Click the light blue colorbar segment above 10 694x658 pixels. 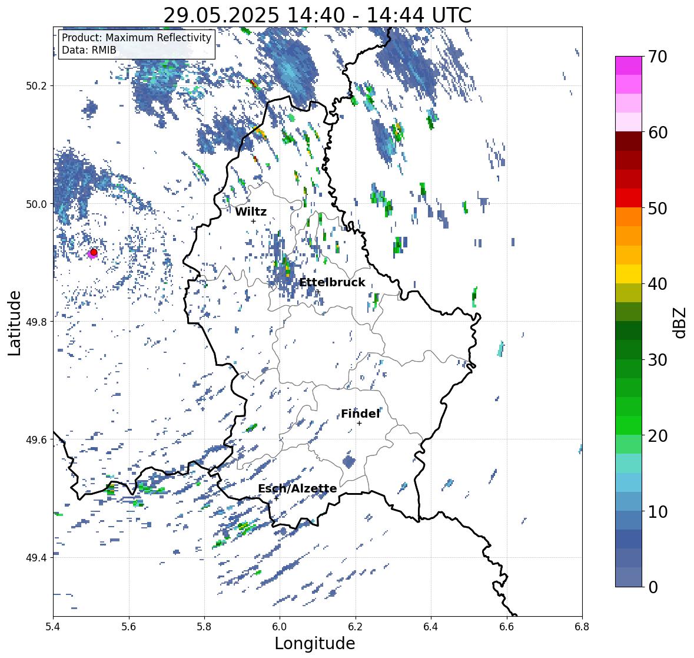(629, 501)
